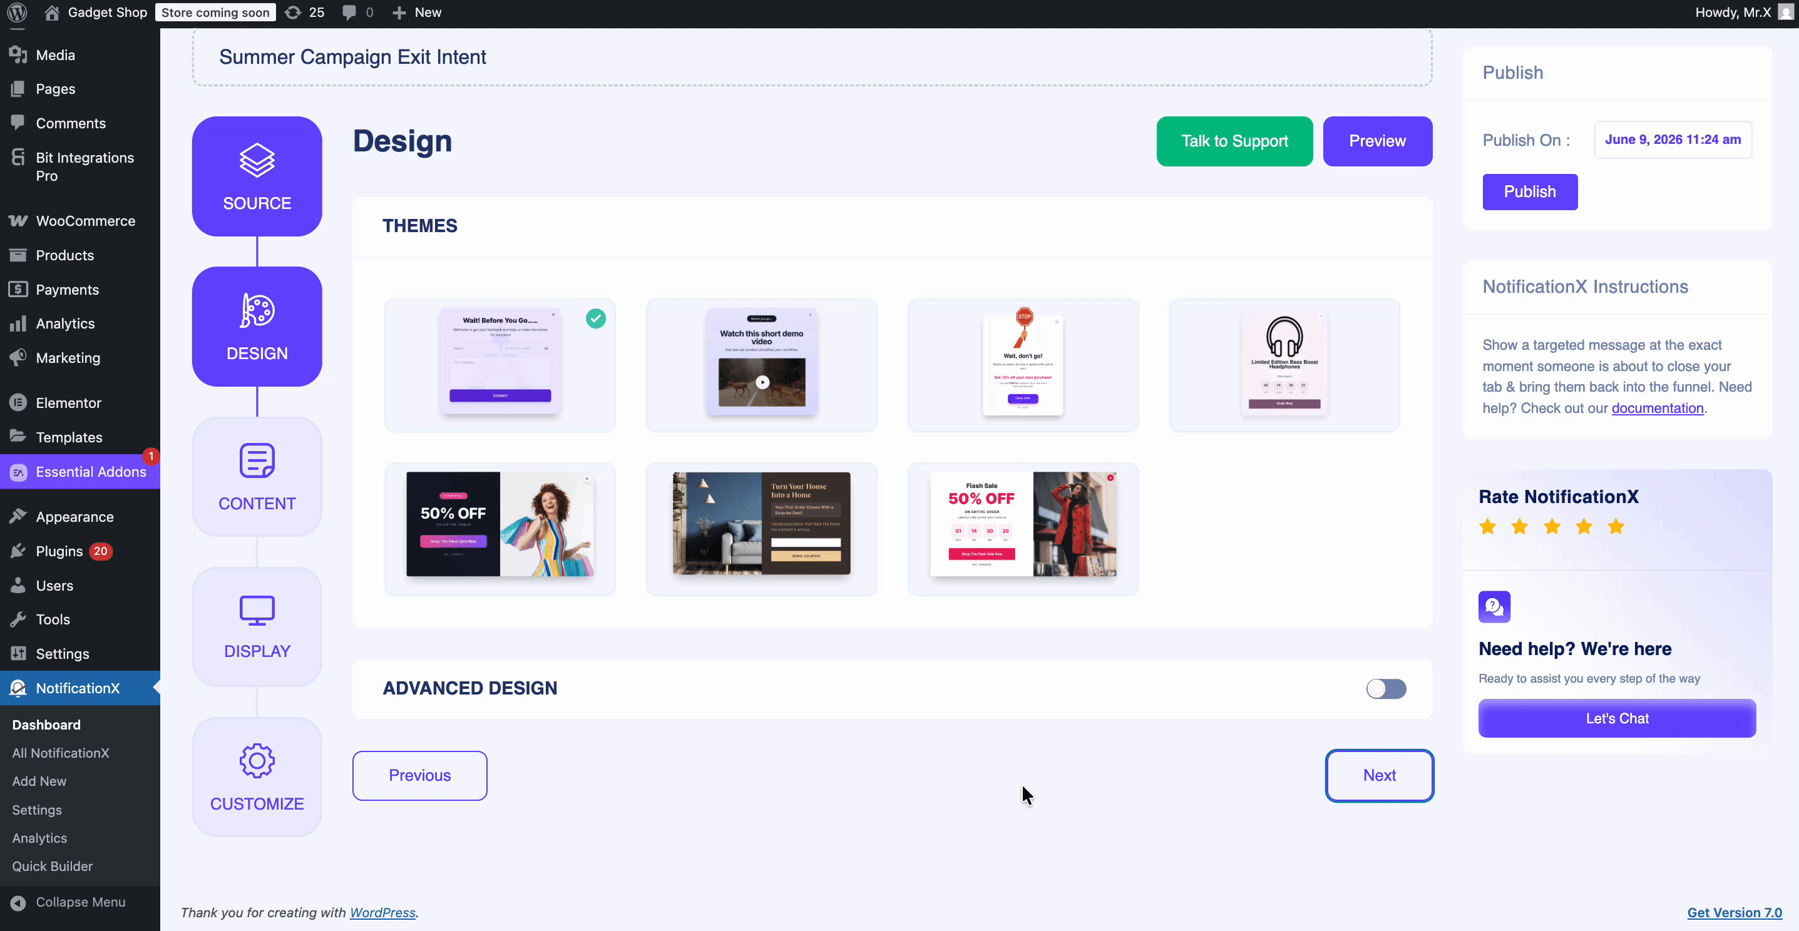
Task: Click the chat bubble help icon
Action: click(1494, 606)
